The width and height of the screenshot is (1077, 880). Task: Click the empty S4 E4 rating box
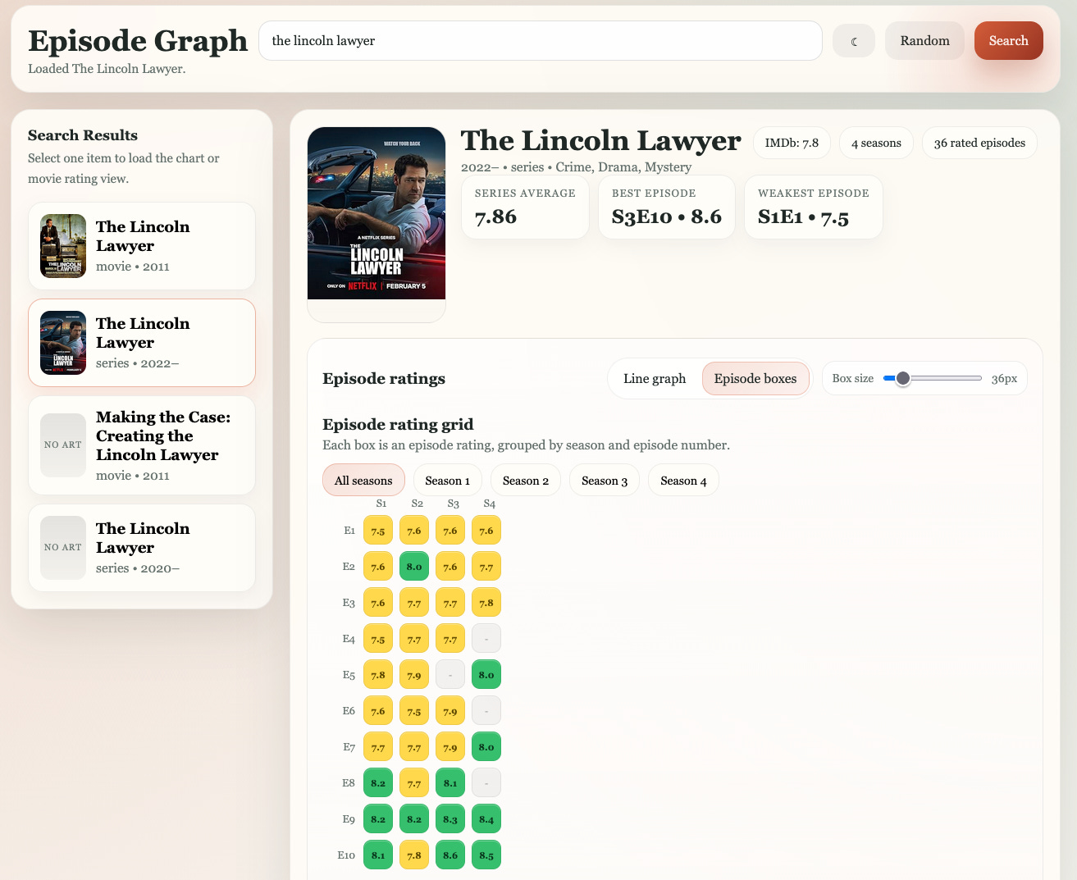486,639
